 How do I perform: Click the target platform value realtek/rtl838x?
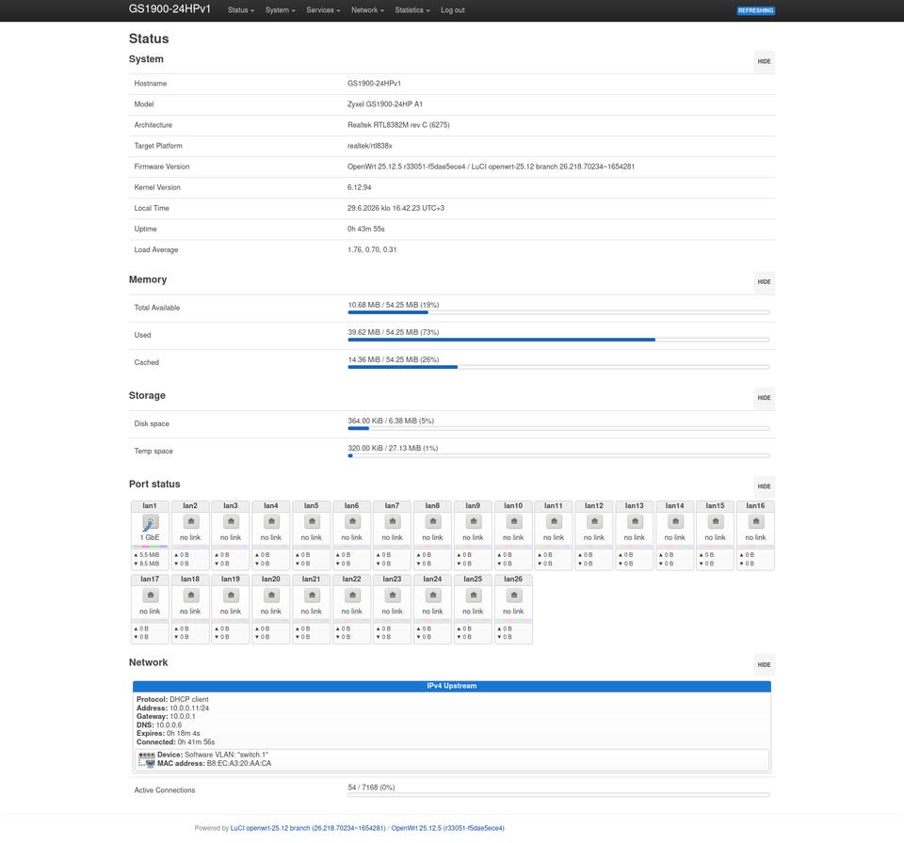(x=369, y=146)
